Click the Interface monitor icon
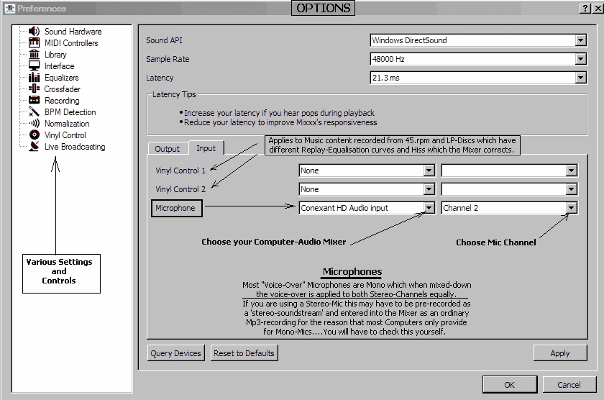604x400 pixels. point(34,66)
